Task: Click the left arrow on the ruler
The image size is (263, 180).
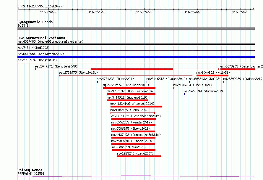Action: 19,9
